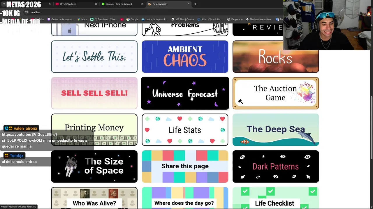Open the Dark Patterns card
Image resolution: width=373 pixels, height=209 pixels.
276,166
